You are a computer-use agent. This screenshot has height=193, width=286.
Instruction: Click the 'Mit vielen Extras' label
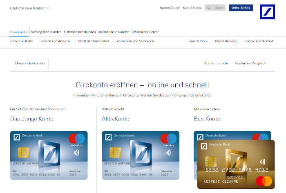(207, 109)
